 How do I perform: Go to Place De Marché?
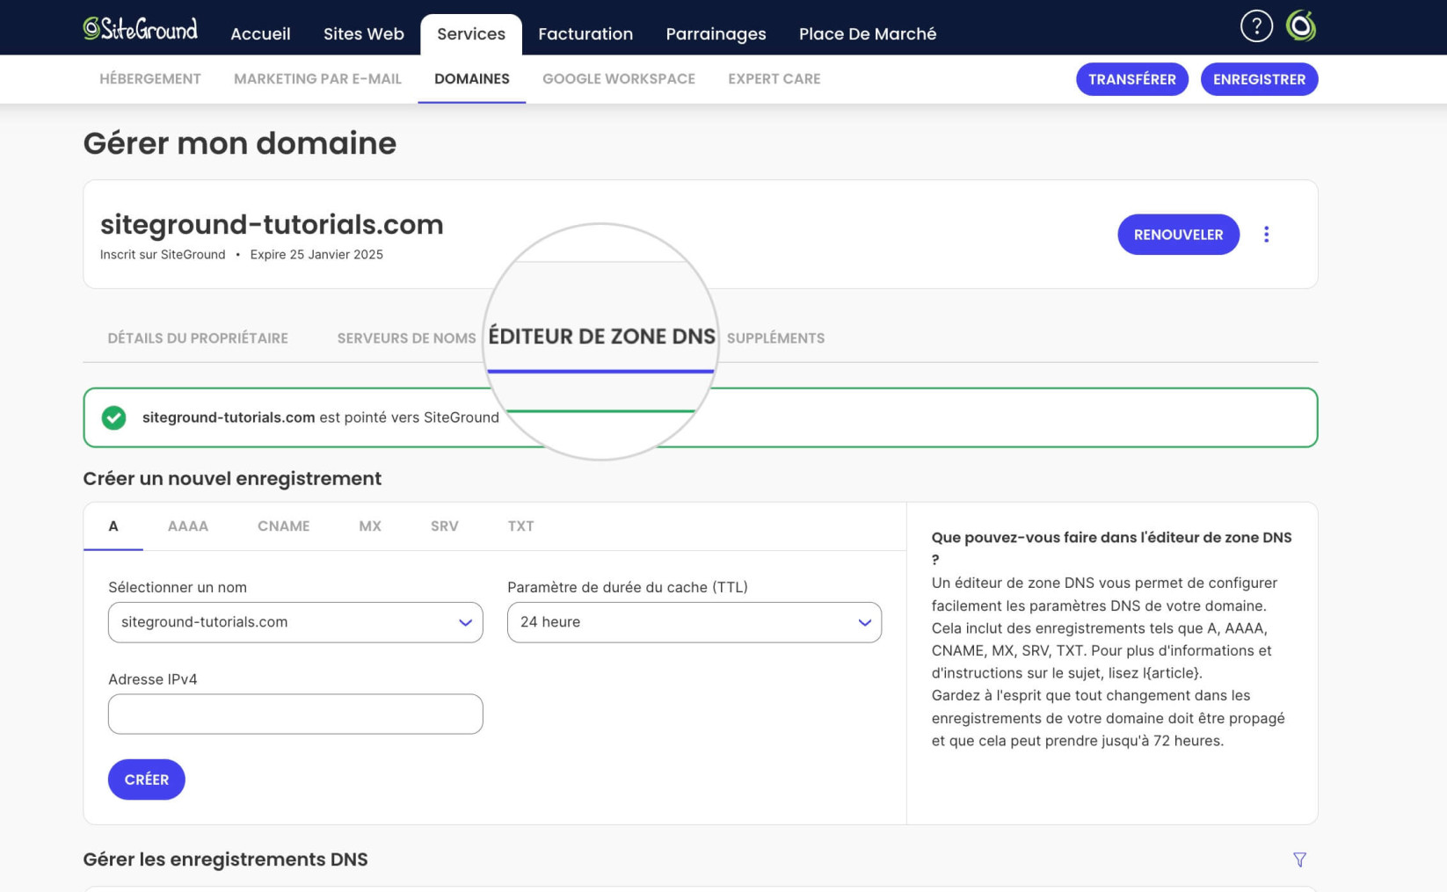point(868,33)
